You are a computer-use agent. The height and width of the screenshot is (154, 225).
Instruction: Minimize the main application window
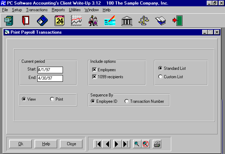click(209, 3)
